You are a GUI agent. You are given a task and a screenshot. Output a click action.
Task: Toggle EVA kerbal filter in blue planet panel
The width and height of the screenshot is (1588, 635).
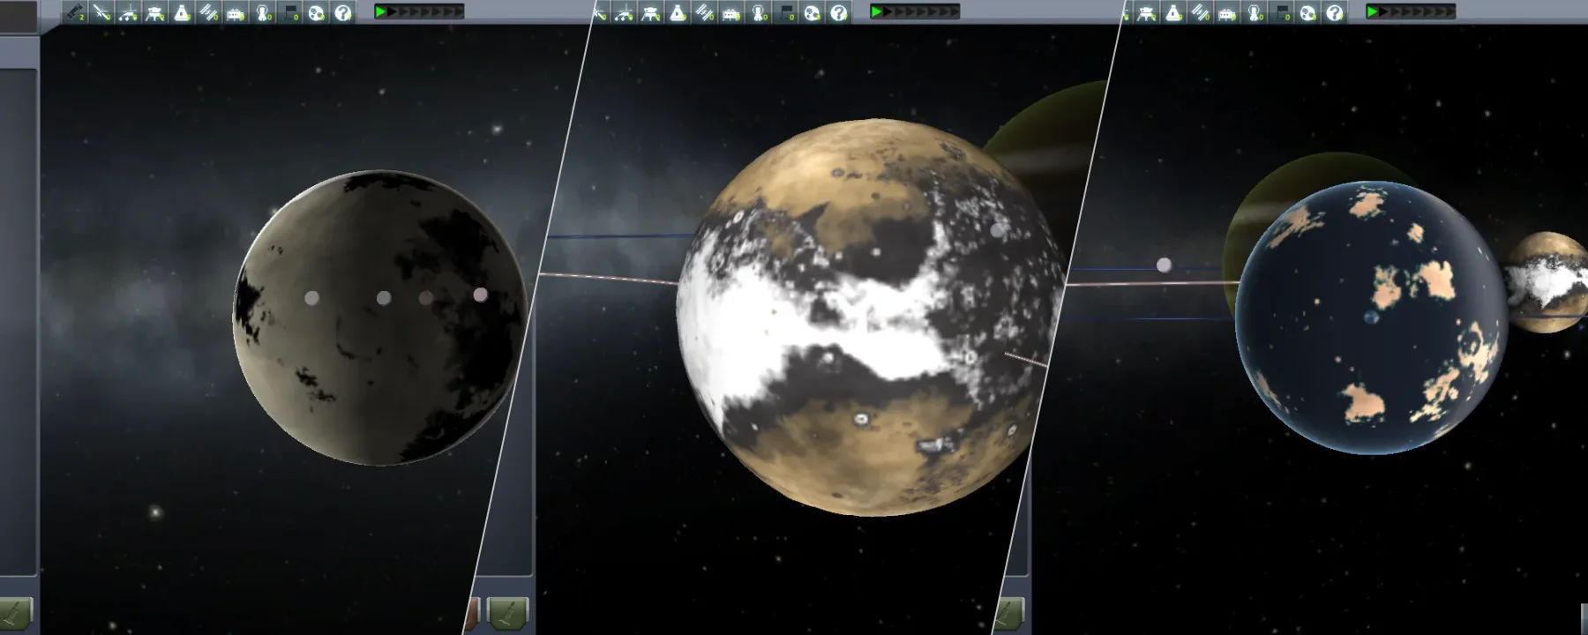(x=1255, y=12)
